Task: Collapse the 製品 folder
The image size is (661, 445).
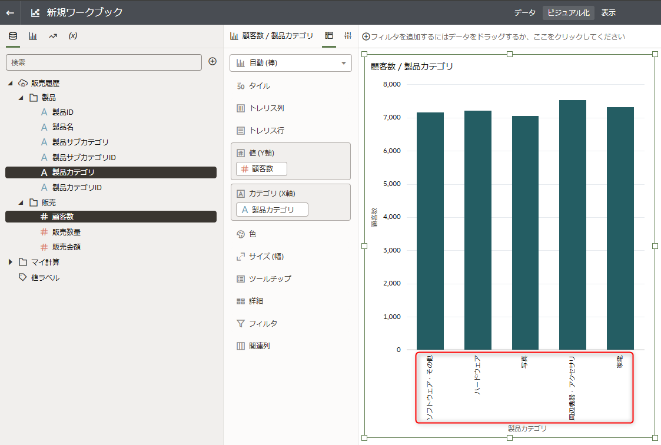Action: (x=21, y=98)
